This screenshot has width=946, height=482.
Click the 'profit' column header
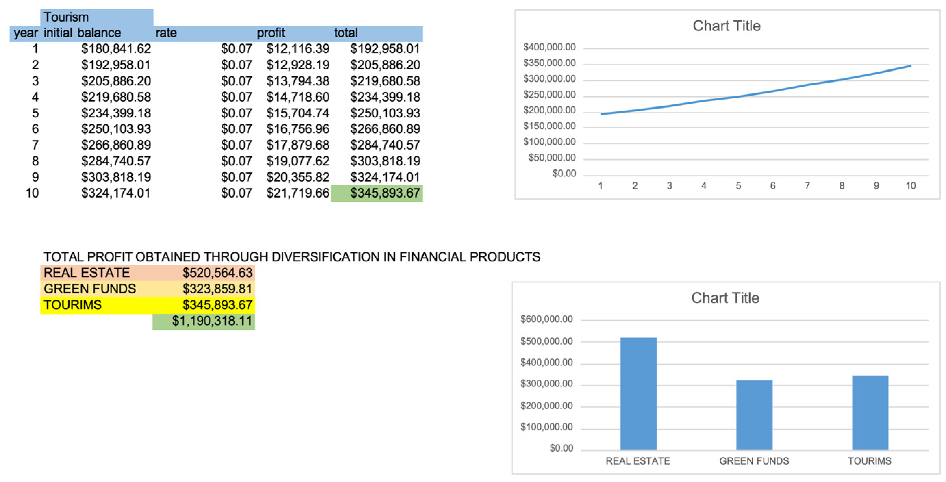[271, 33]
